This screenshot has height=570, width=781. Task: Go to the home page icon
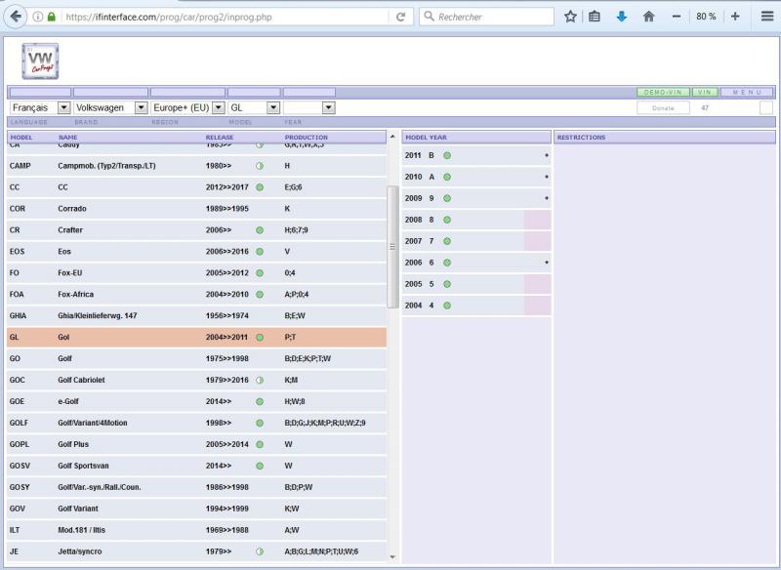[648, 17]
